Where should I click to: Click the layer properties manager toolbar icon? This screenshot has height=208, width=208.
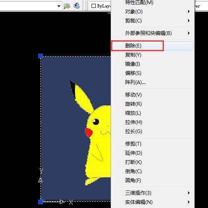(67, 6)
